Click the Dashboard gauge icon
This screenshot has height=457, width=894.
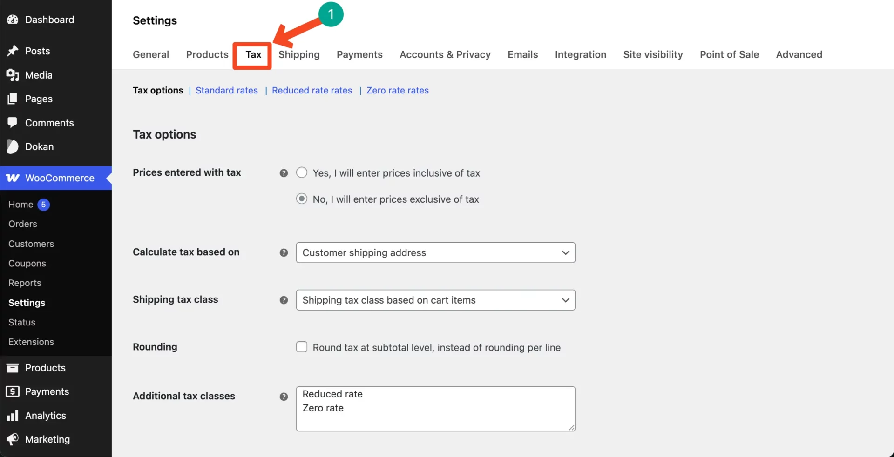13,20
